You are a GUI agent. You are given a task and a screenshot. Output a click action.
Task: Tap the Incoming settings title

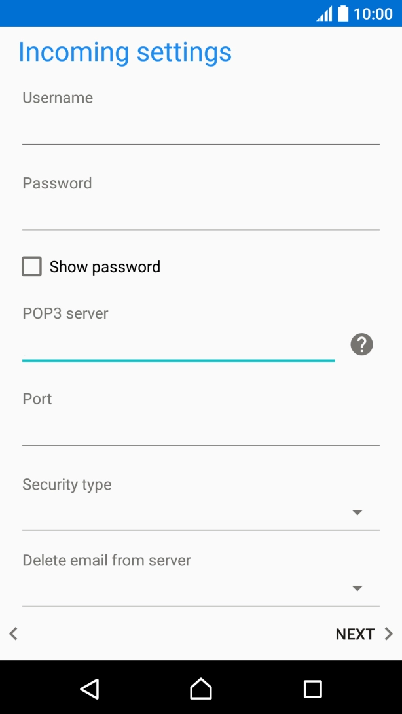(126, 52)
